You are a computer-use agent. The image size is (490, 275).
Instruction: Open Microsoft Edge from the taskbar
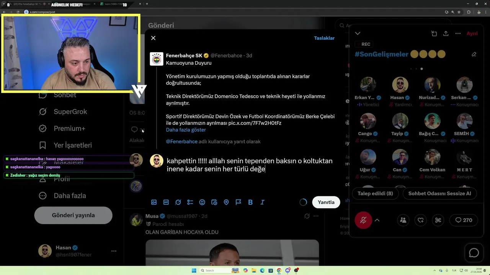(262, 270)
